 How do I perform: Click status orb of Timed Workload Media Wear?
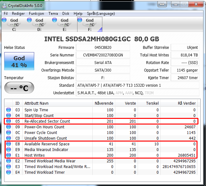[9, 161]
